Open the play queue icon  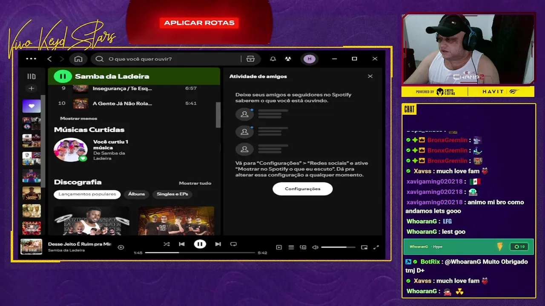(x=291, y=247)
